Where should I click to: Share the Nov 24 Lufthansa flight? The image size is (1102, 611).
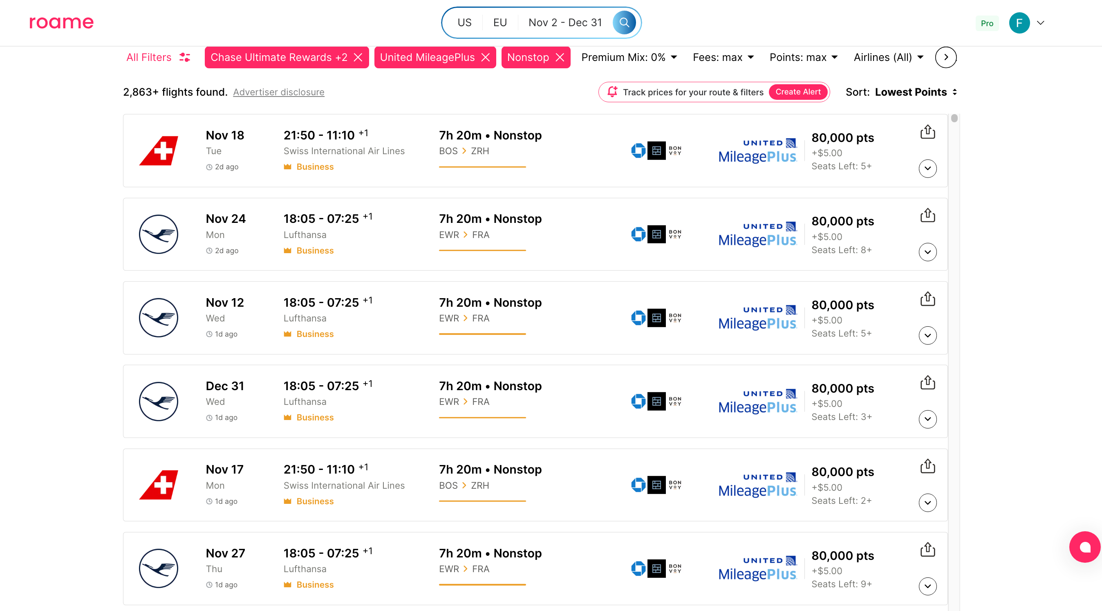927,215
